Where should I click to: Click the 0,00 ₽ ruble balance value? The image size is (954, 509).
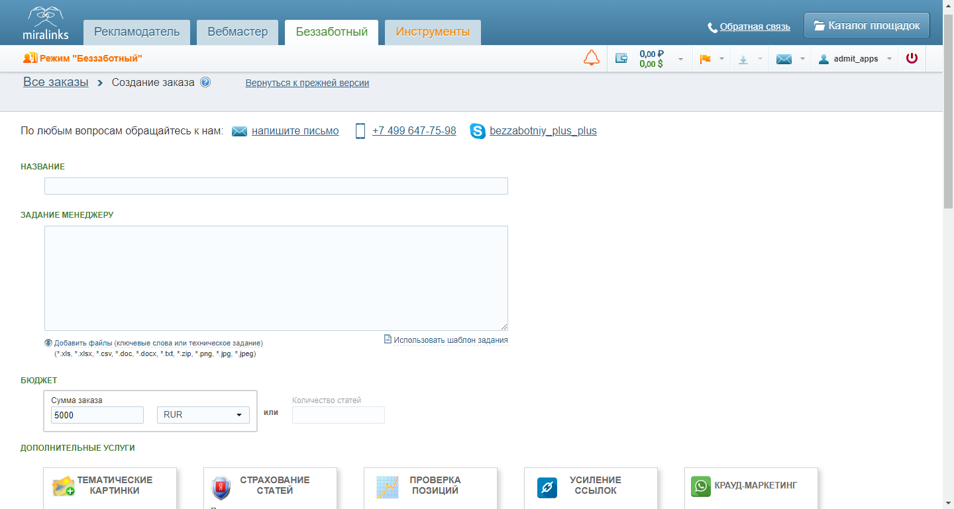pyautogui.click(x=652, y=54)
